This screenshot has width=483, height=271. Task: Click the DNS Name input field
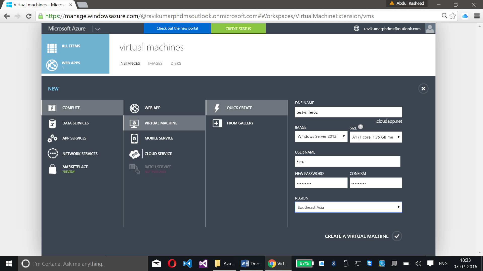(348, 112)
